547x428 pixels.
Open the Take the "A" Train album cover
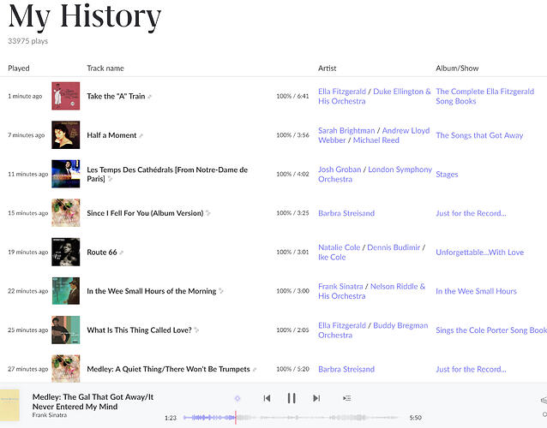click(65, 96)
